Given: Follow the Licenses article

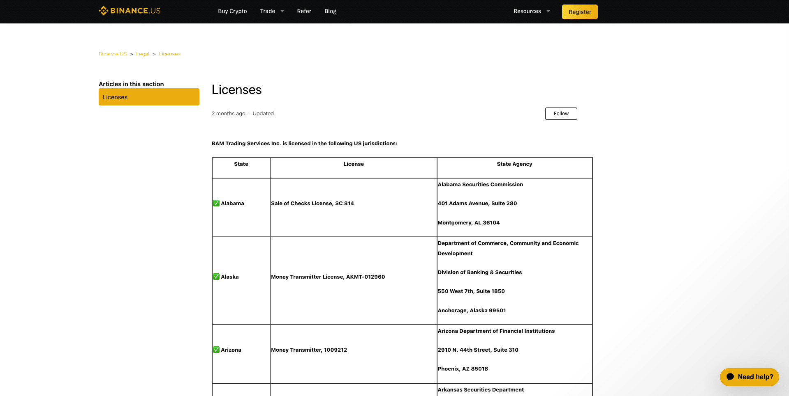Looking at the screenshot, I should (561, 114).
